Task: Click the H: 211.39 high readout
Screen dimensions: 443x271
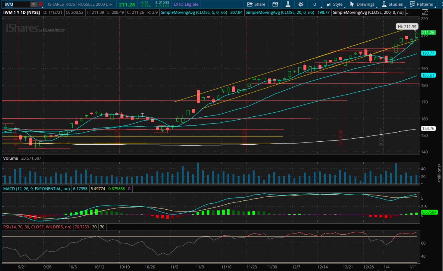Action: [95, 12]
